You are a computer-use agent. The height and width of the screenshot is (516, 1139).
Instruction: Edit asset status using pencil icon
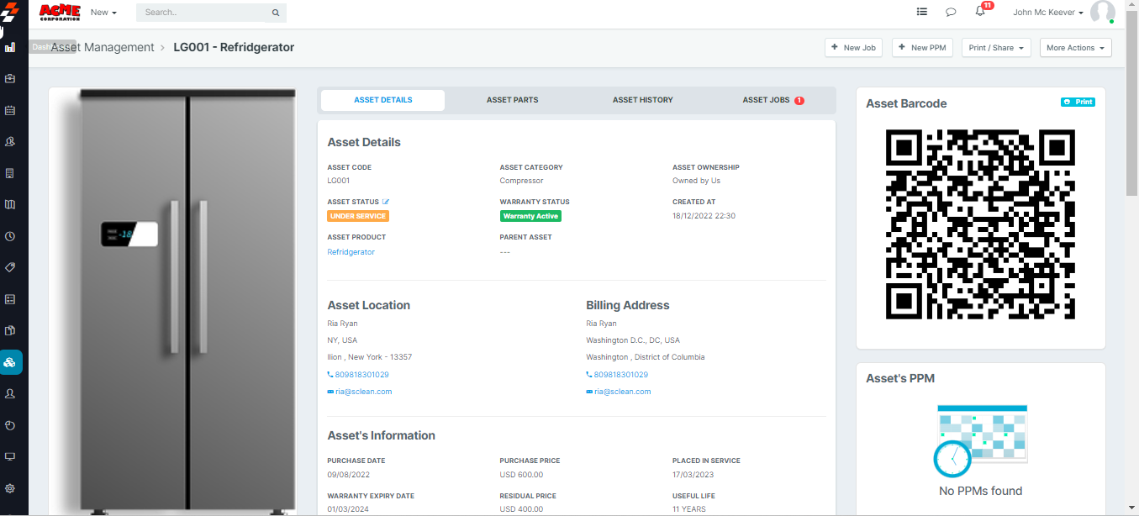click(x=386, y=202)
